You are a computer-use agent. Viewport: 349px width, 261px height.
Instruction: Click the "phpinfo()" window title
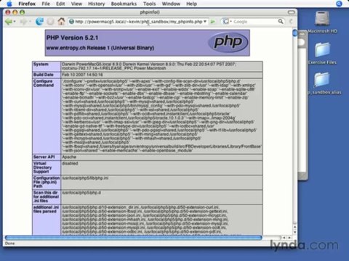150,12
